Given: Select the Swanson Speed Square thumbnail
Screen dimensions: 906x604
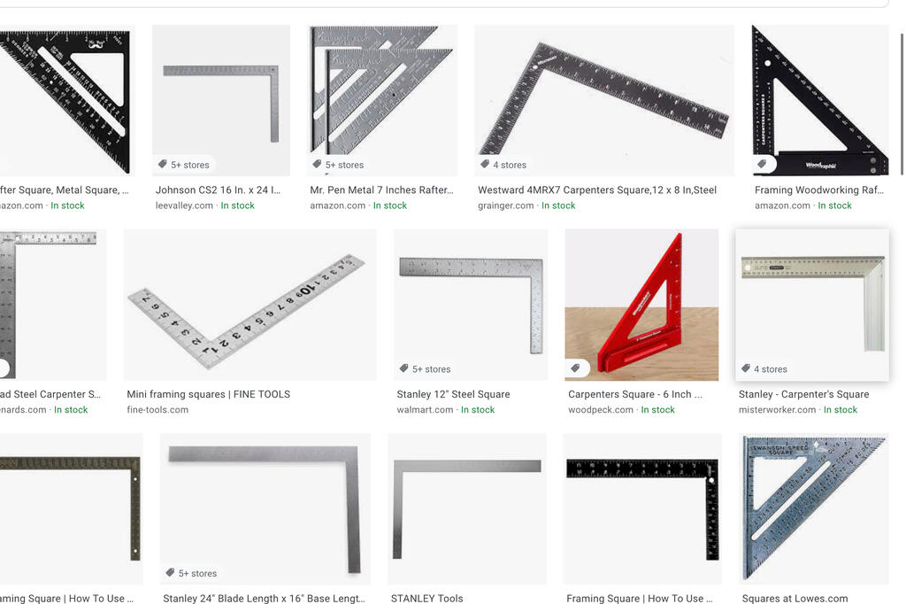Looking at the screenshot, I should pos(814,509).
